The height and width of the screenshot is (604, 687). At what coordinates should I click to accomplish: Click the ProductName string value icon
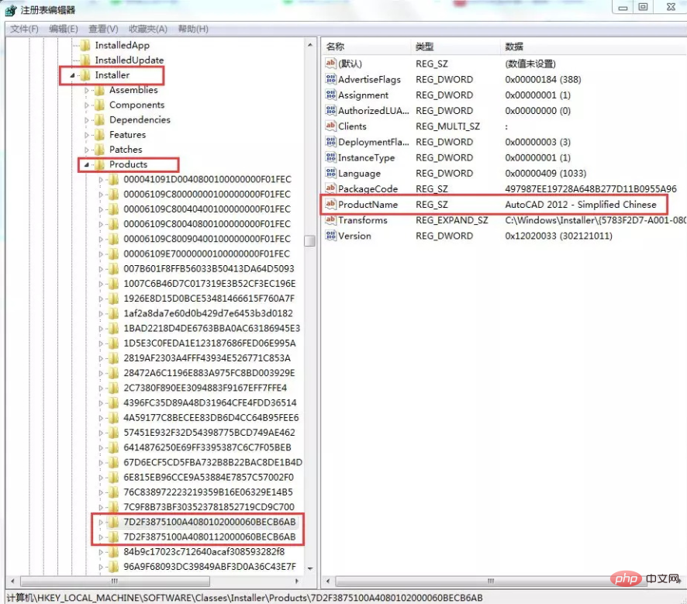click(x=331, y=204)
